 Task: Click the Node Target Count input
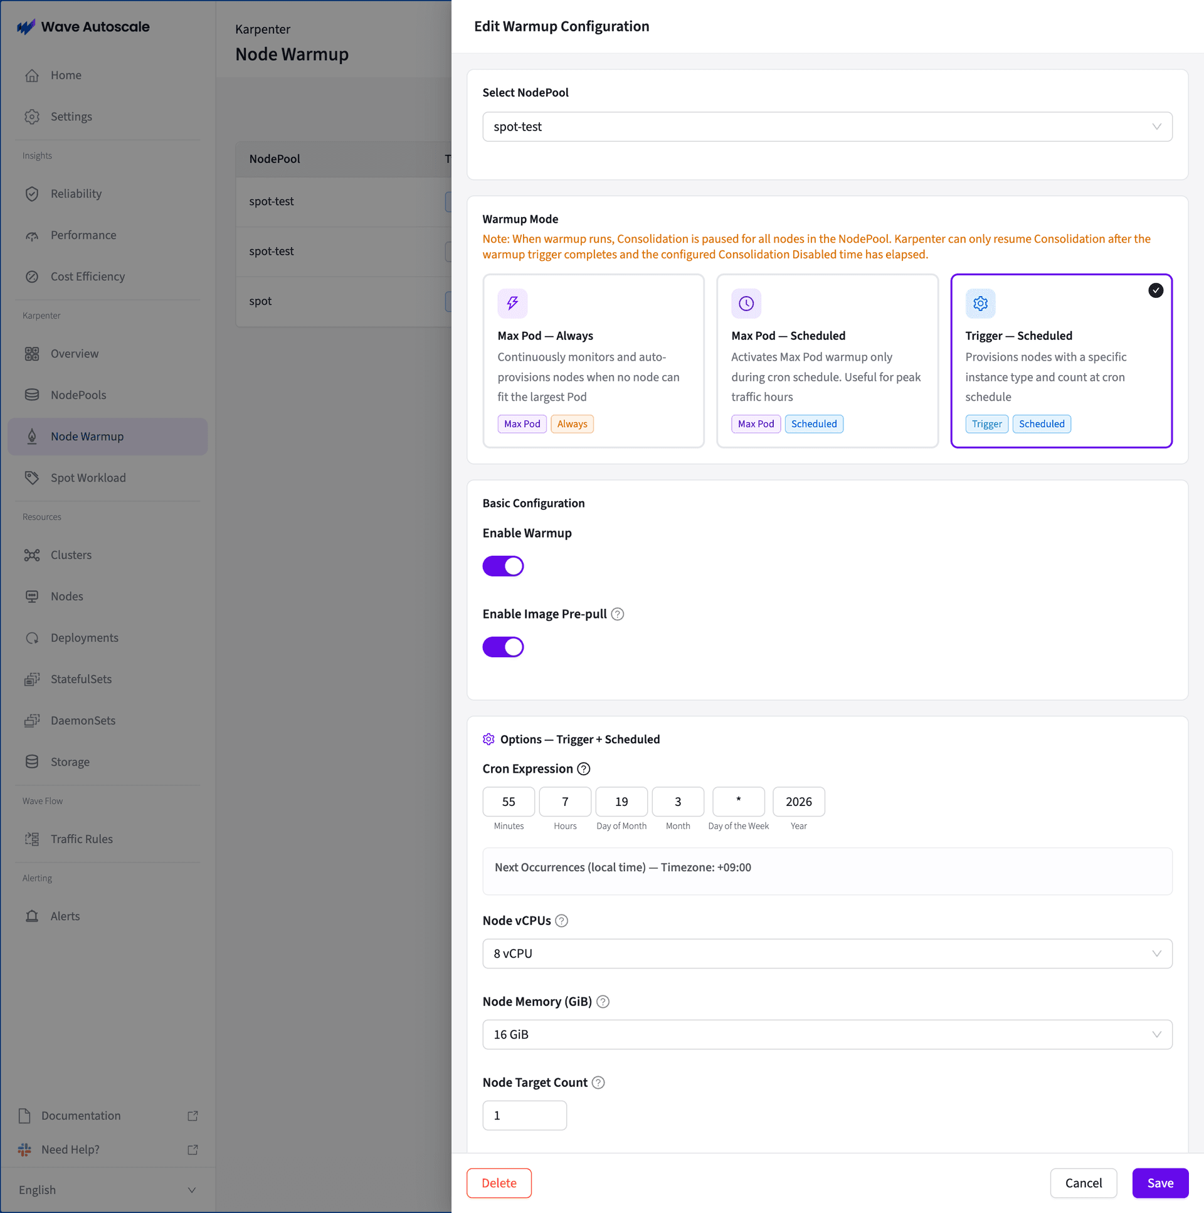pyautogui.click(x=525, y=1117)
